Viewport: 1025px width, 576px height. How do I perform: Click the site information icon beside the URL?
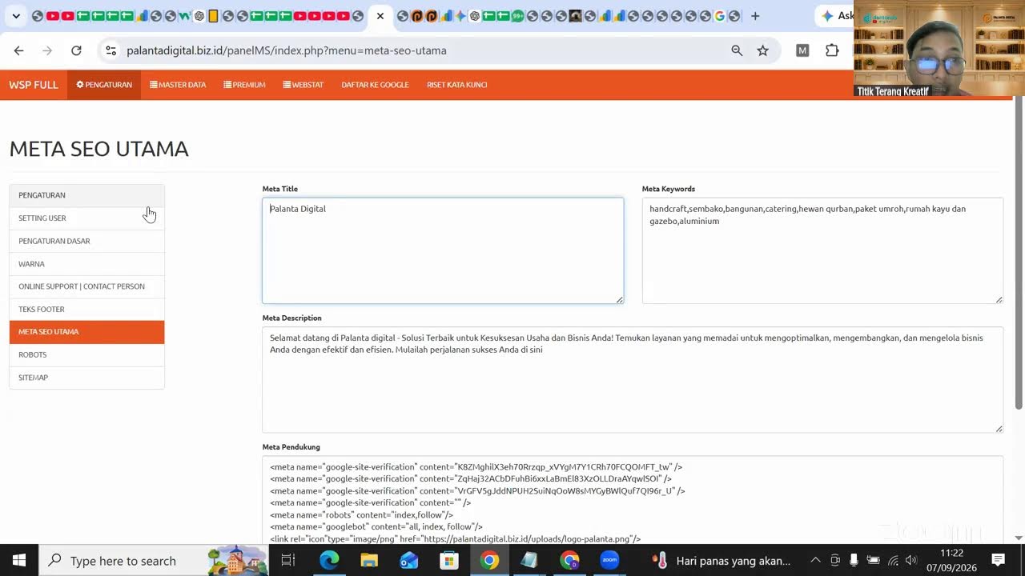click(x=111, y=50)
